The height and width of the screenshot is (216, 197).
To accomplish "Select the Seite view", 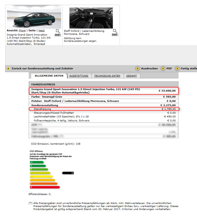I will [x=32, y=31].
